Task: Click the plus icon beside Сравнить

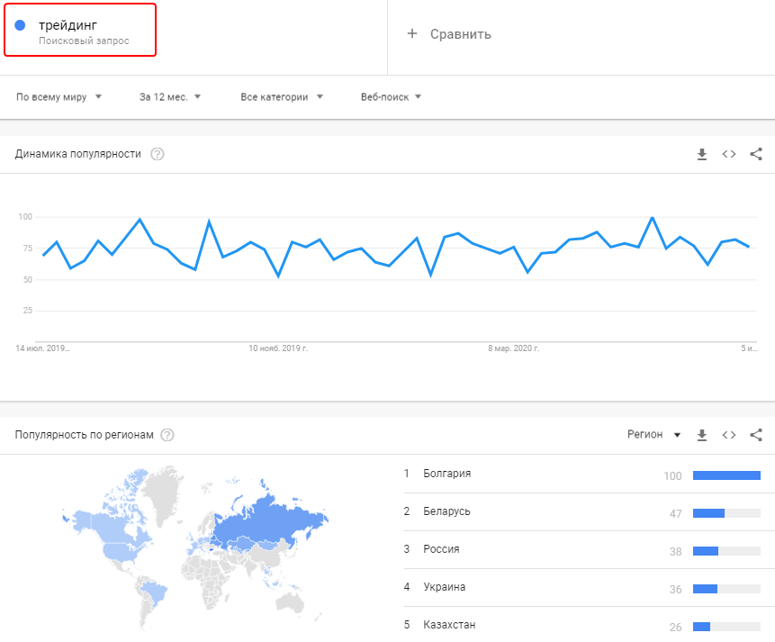Action: [412, 33]
